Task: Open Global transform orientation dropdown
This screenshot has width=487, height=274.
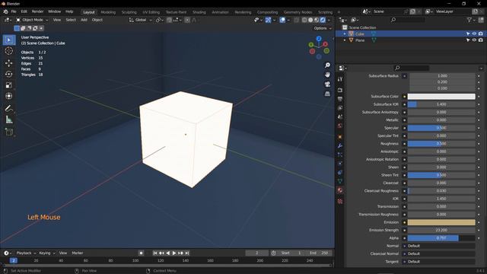Action: pyautogui.click(x=140, y=20)
